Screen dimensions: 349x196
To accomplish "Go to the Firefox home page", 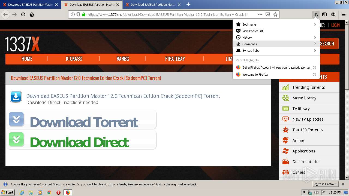I will click(32, 14).
